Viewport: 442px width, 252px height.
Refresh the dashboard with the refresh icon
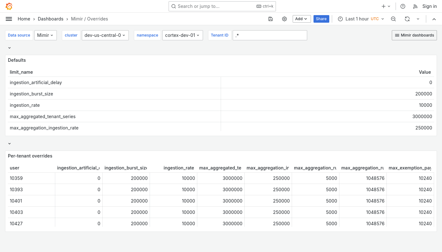[407, 19]
